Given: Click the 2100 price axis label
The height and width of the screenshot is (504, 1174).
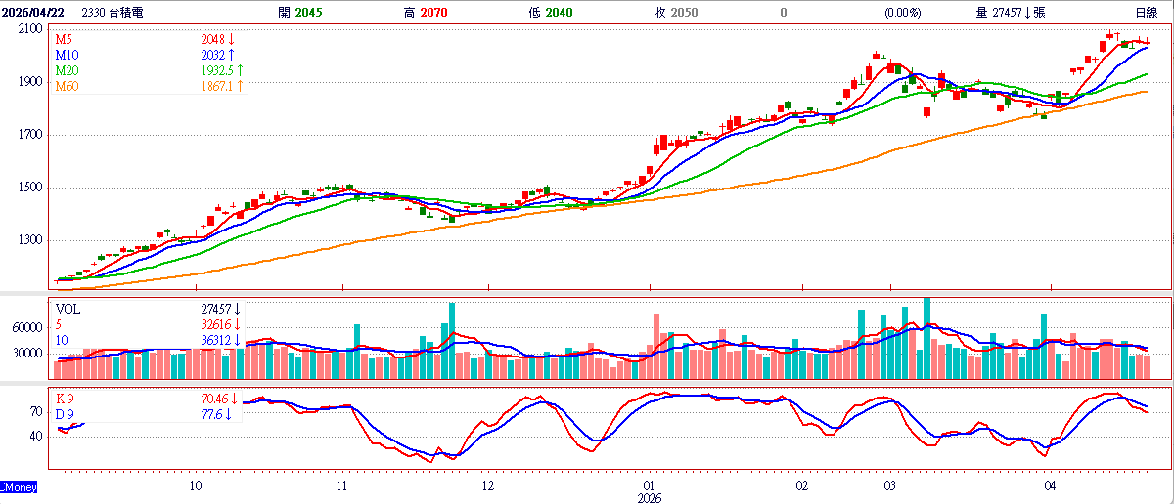Looking at the screenshot, I should 28,29.
